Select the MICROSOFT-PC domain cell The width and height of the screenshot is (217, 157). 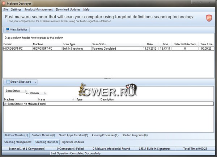click(x=17, y=49)
